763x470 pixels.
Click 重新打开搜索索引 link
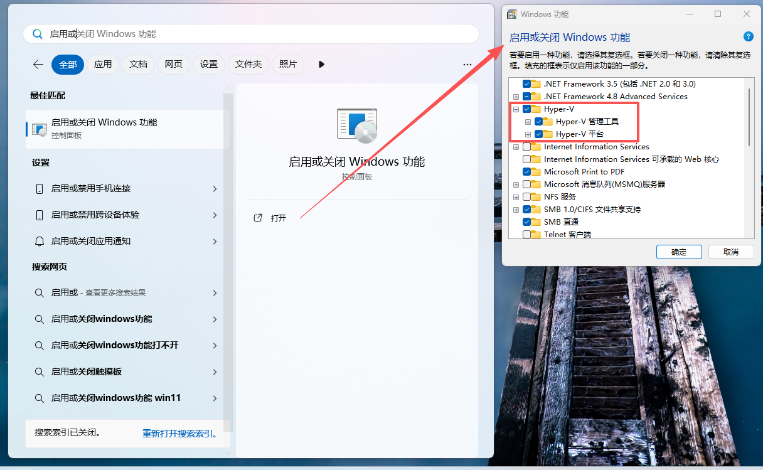(179, 433)
